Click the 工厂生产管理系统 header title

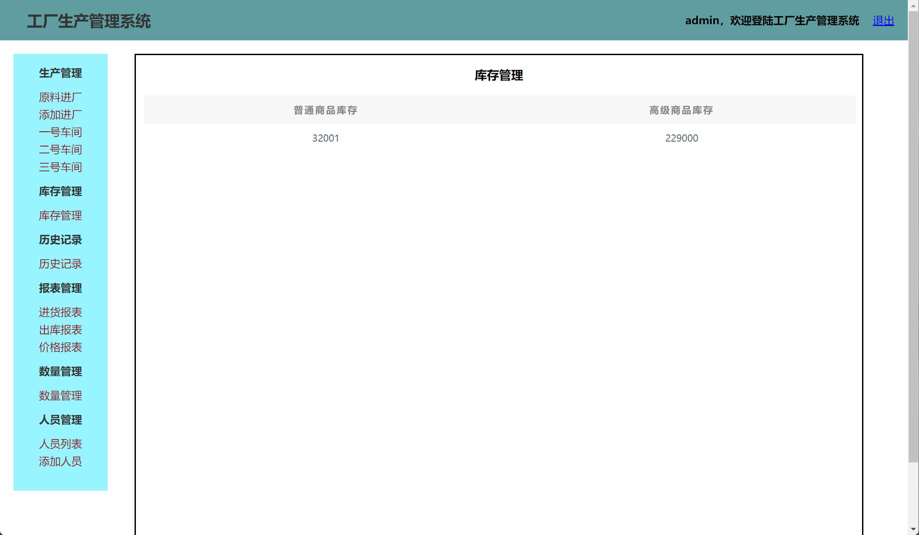(x=90, y=20)
